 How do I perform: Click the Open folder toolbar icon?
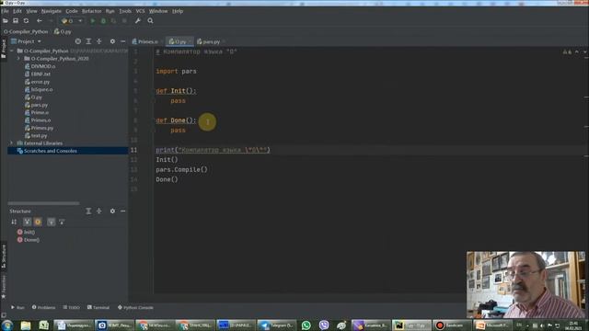(6, 20)
